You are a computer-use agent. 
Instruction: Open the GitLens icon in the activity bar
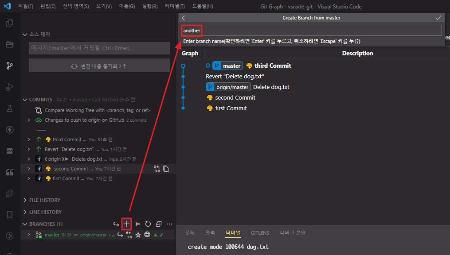pos(10,236)
